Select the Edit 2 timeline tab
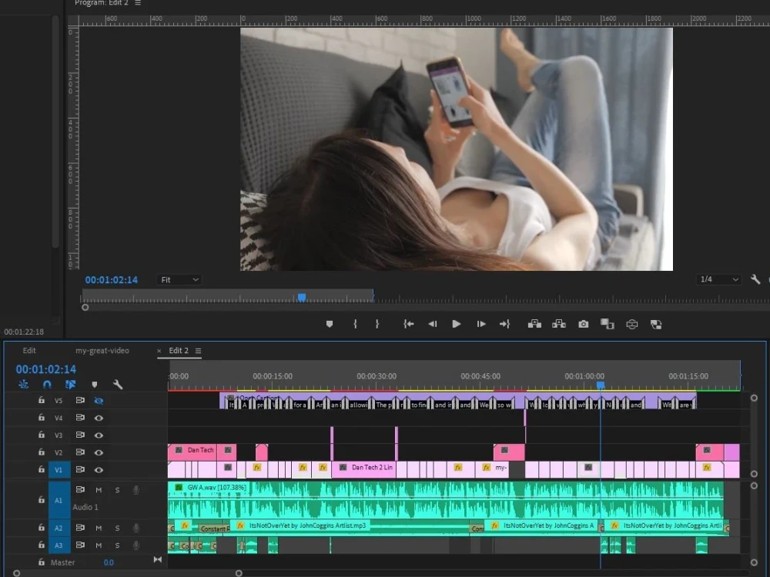Image resolution: width=770 pixels, height=577 pixels. click(x=179, y=350)
